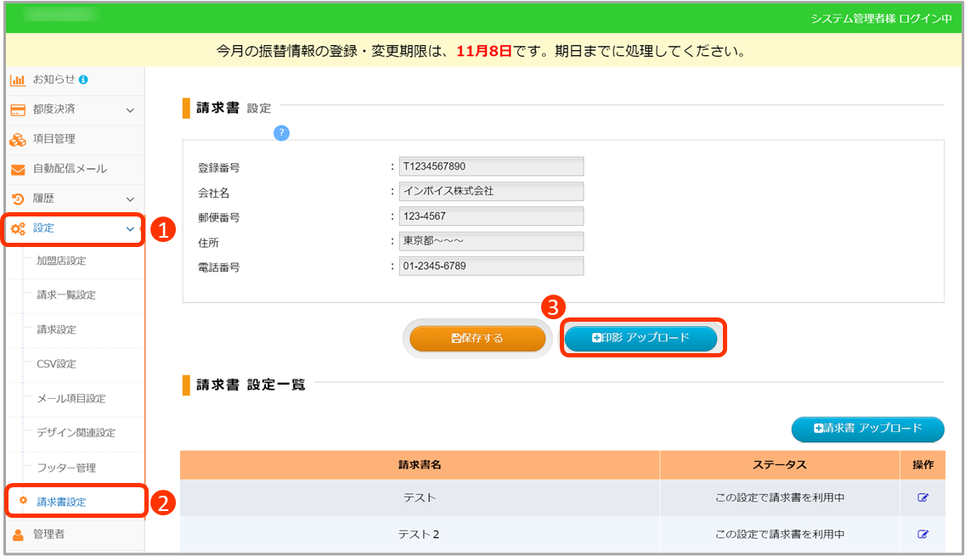Collapse the 設定 menu chevron
This screenshot has height=556, width=965.
[x=130, y=228]
